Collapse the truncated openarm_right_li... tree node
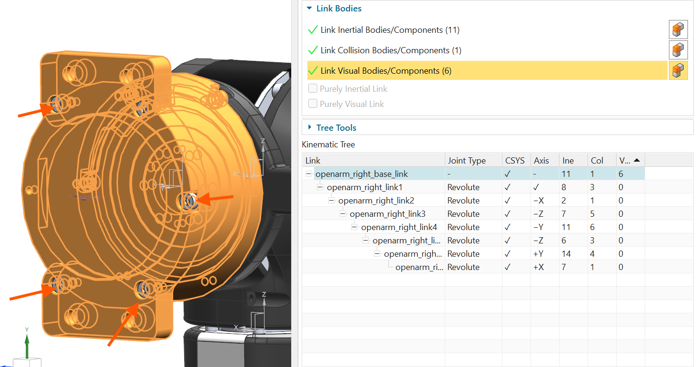 click(x=366, y=241)
